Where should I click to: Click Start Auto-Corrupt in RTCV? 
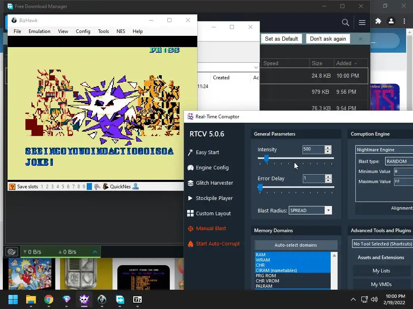point(214,243)
